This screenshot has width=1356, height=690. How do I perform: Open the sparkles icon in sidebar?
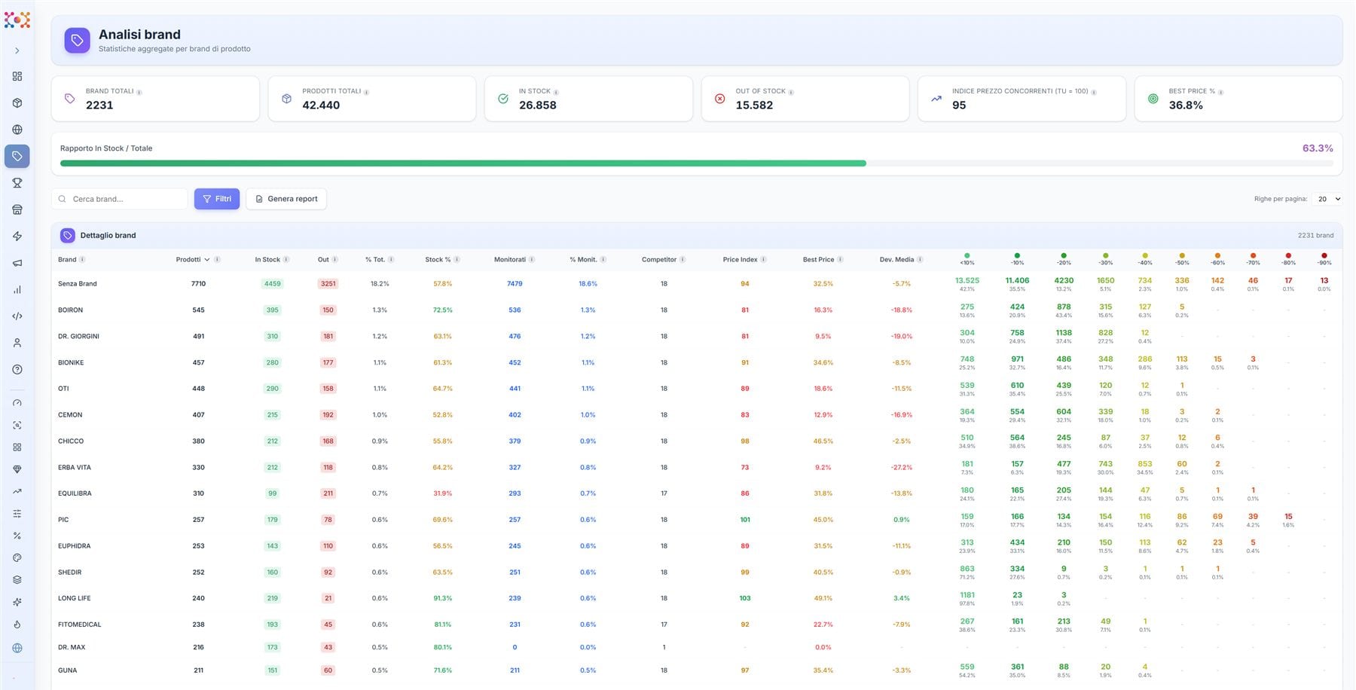coord(17,602)
